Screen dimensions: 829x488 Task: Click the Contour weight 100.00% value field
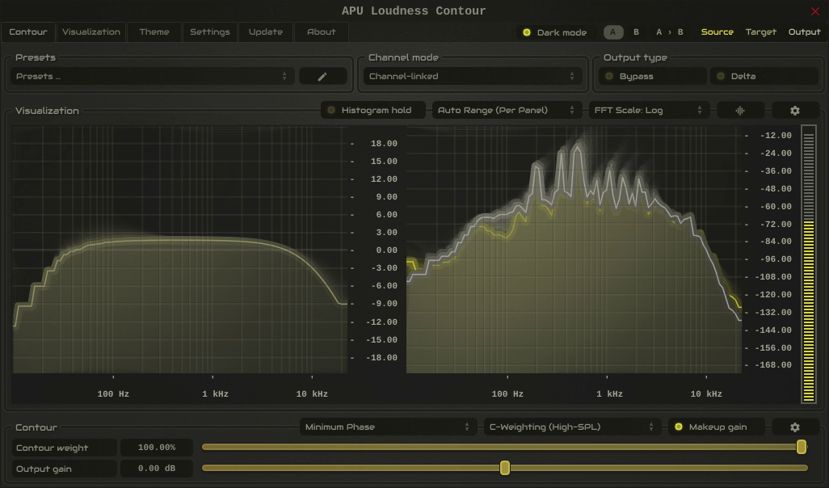[157, 448]
